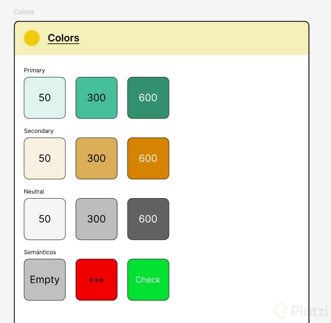Screen dimensions: 331x323
Task: Pick the Neutral 600 dark gray swatch
Action: click(x=148, y=219)
